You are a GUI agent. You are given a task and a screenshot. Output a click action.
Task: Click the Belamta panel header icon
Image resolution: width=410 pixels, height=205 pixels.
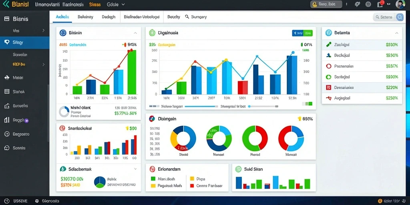(328, 33)
